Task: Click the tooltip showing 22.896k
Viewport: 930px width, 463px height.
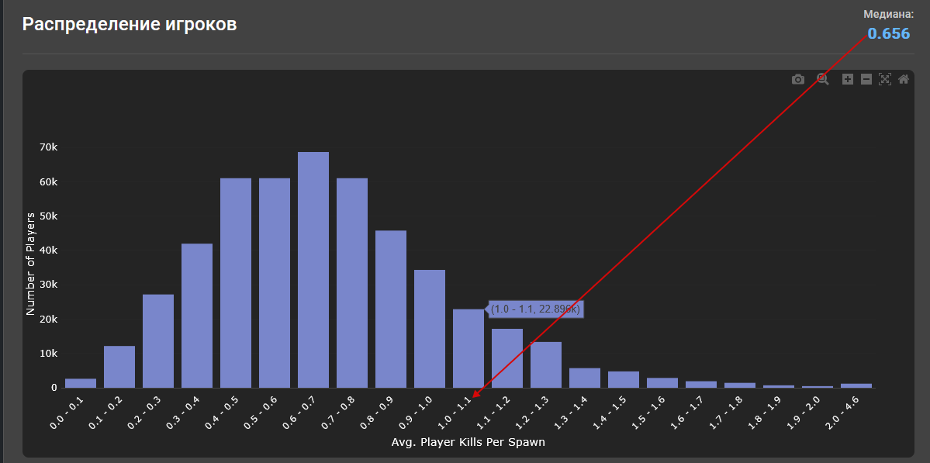Action: click(x=535, y=309)
